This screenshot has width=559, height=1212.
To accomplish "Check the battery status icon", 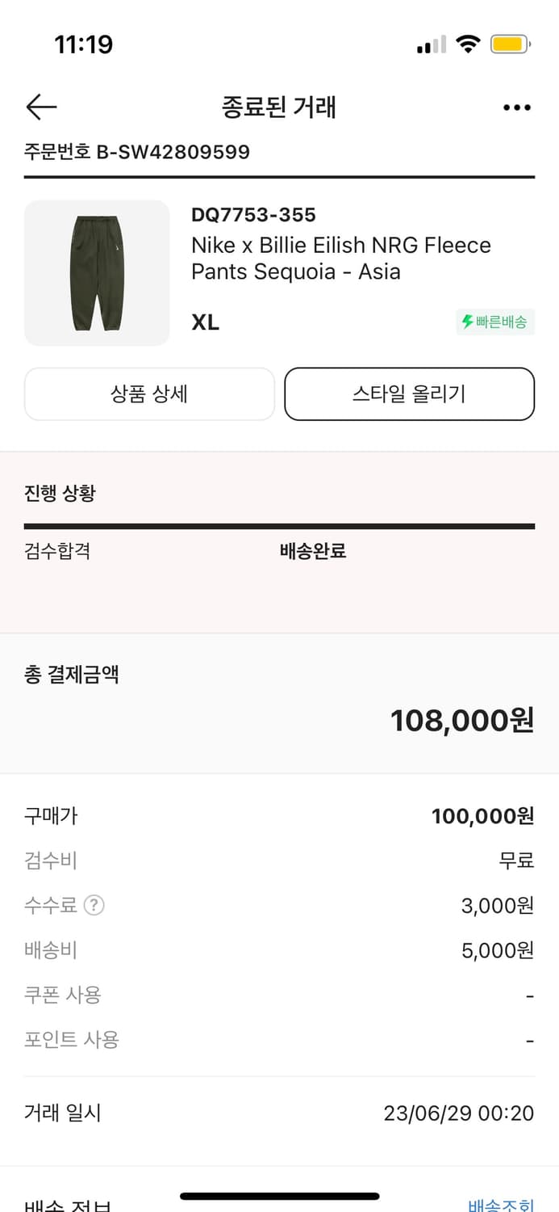I will pos(510,44).
